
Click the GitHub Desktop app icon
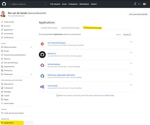click(42, 65)
